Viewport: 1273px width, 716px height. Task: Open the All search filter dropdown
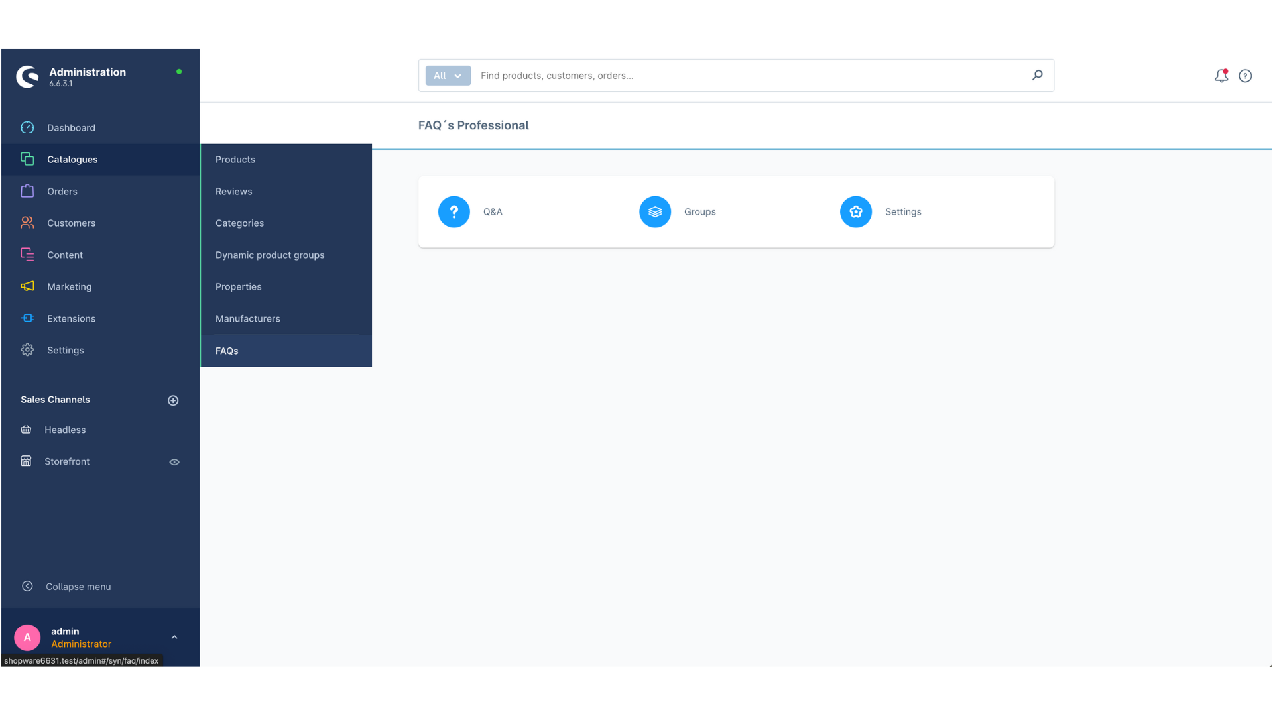coord(448,76)
